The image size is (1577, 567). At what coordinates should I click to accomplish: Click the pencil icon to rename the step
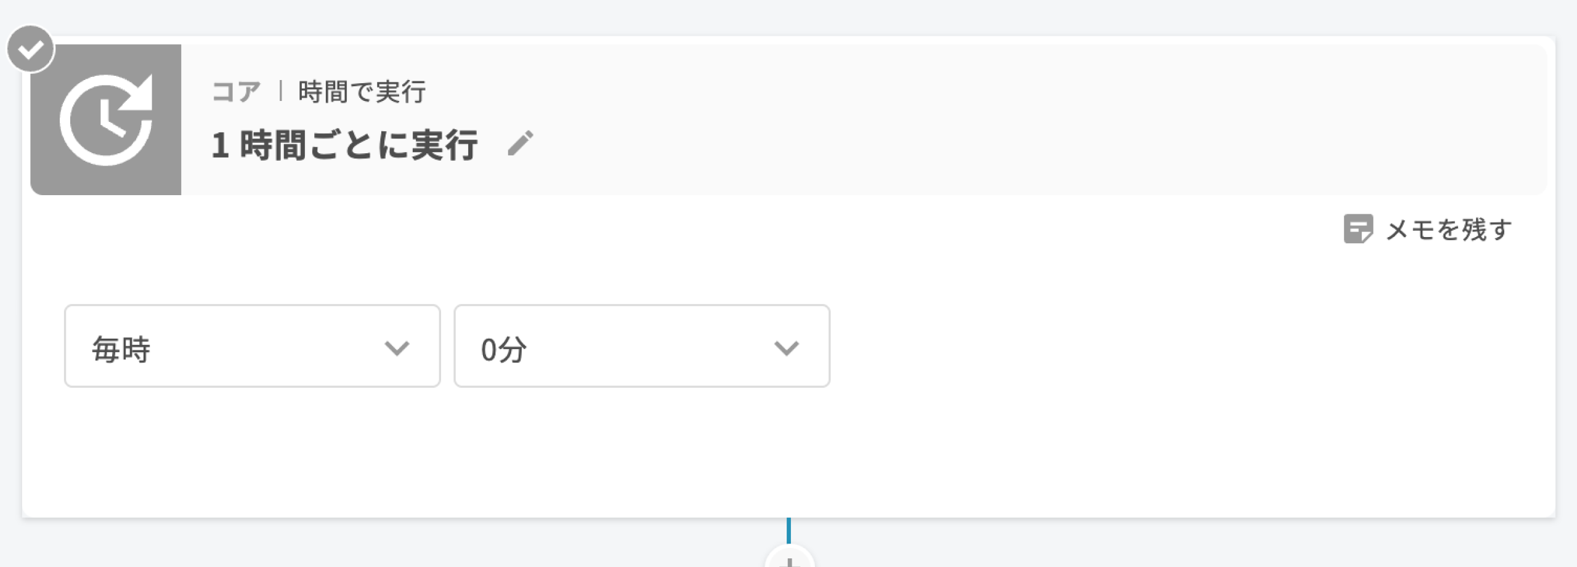(521, 143)
